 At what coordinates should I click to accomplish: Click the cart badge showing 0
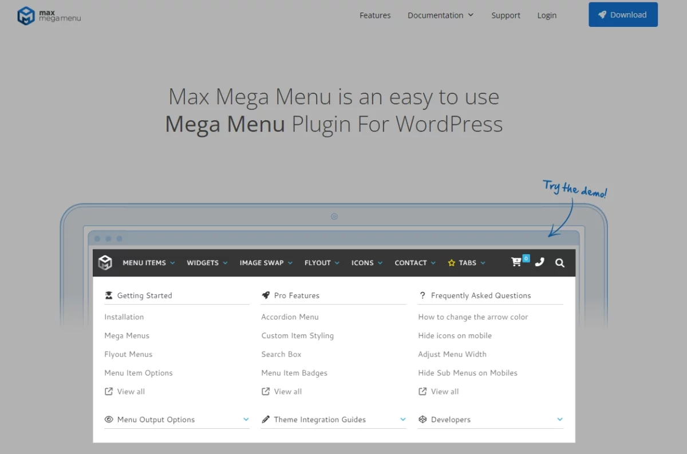pyautogui.click(x=526, y=258)
